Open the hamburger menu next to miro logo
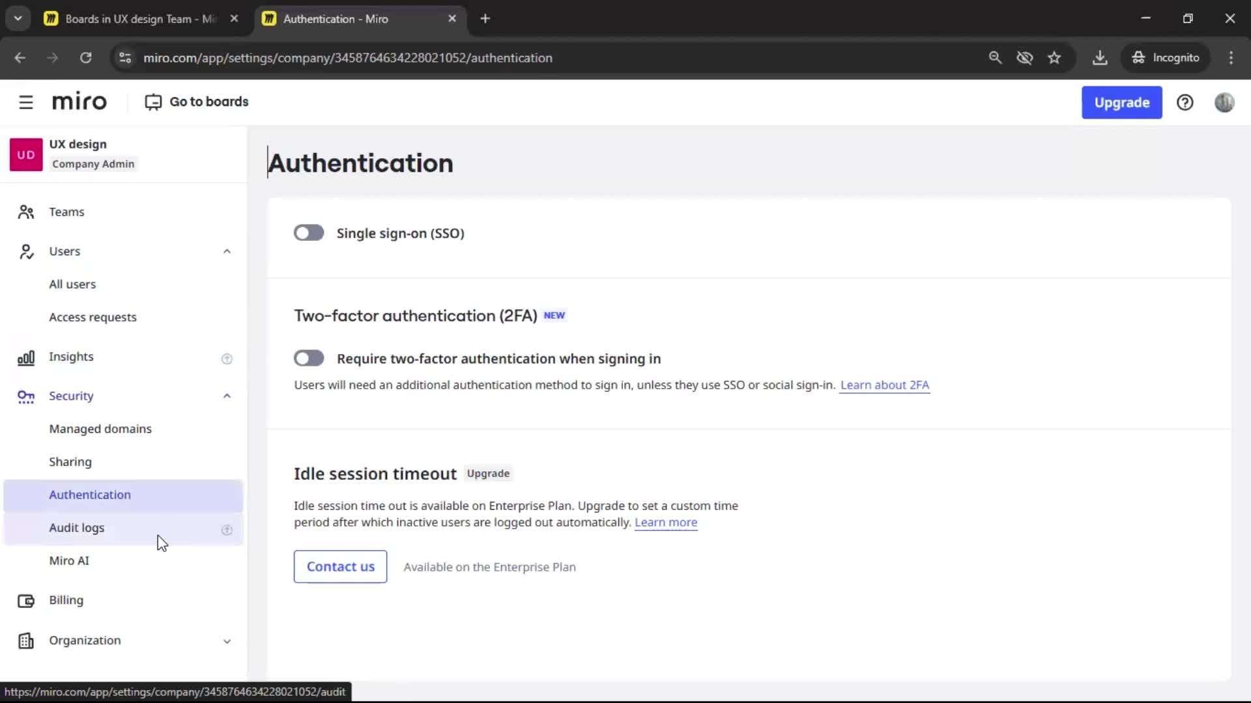Viewport: 1251px width, 703px height. pos(25,102)
